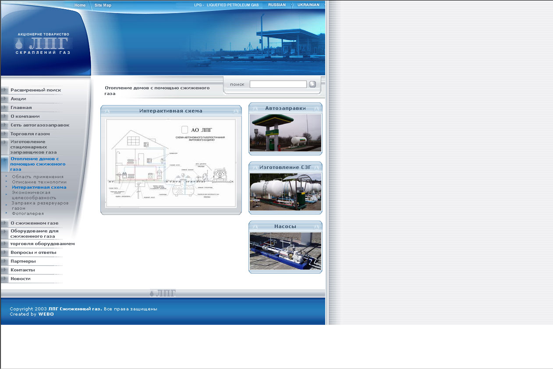This screenshot has width=553, height=369.
Task: Open the Home link in the top bar
Action: 80,5
